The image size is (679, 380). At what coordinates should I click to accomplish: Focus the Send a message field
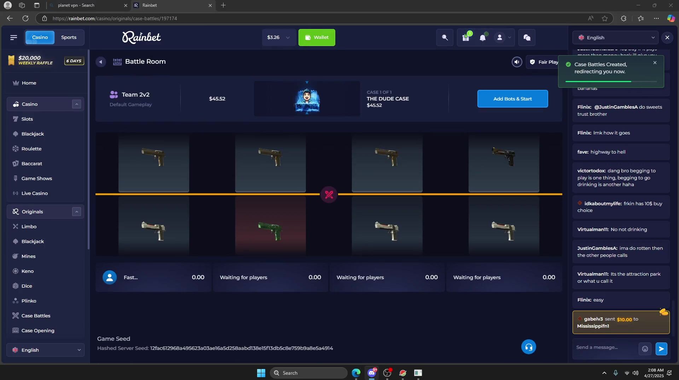click(606, 347)
